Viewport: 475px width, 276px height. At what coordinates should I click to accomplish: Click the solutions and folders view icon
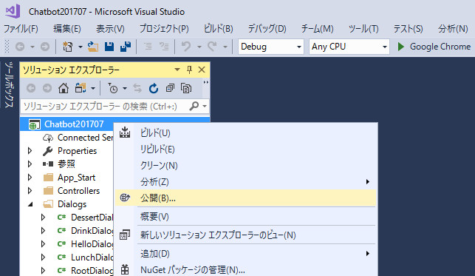click(81, 88)
